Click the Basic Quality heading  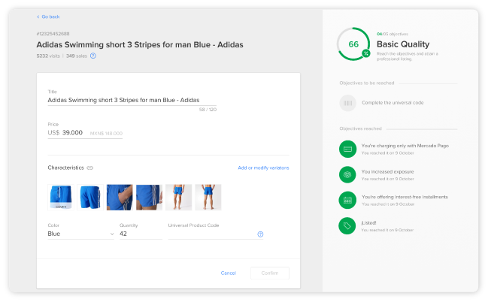(403, 44)
